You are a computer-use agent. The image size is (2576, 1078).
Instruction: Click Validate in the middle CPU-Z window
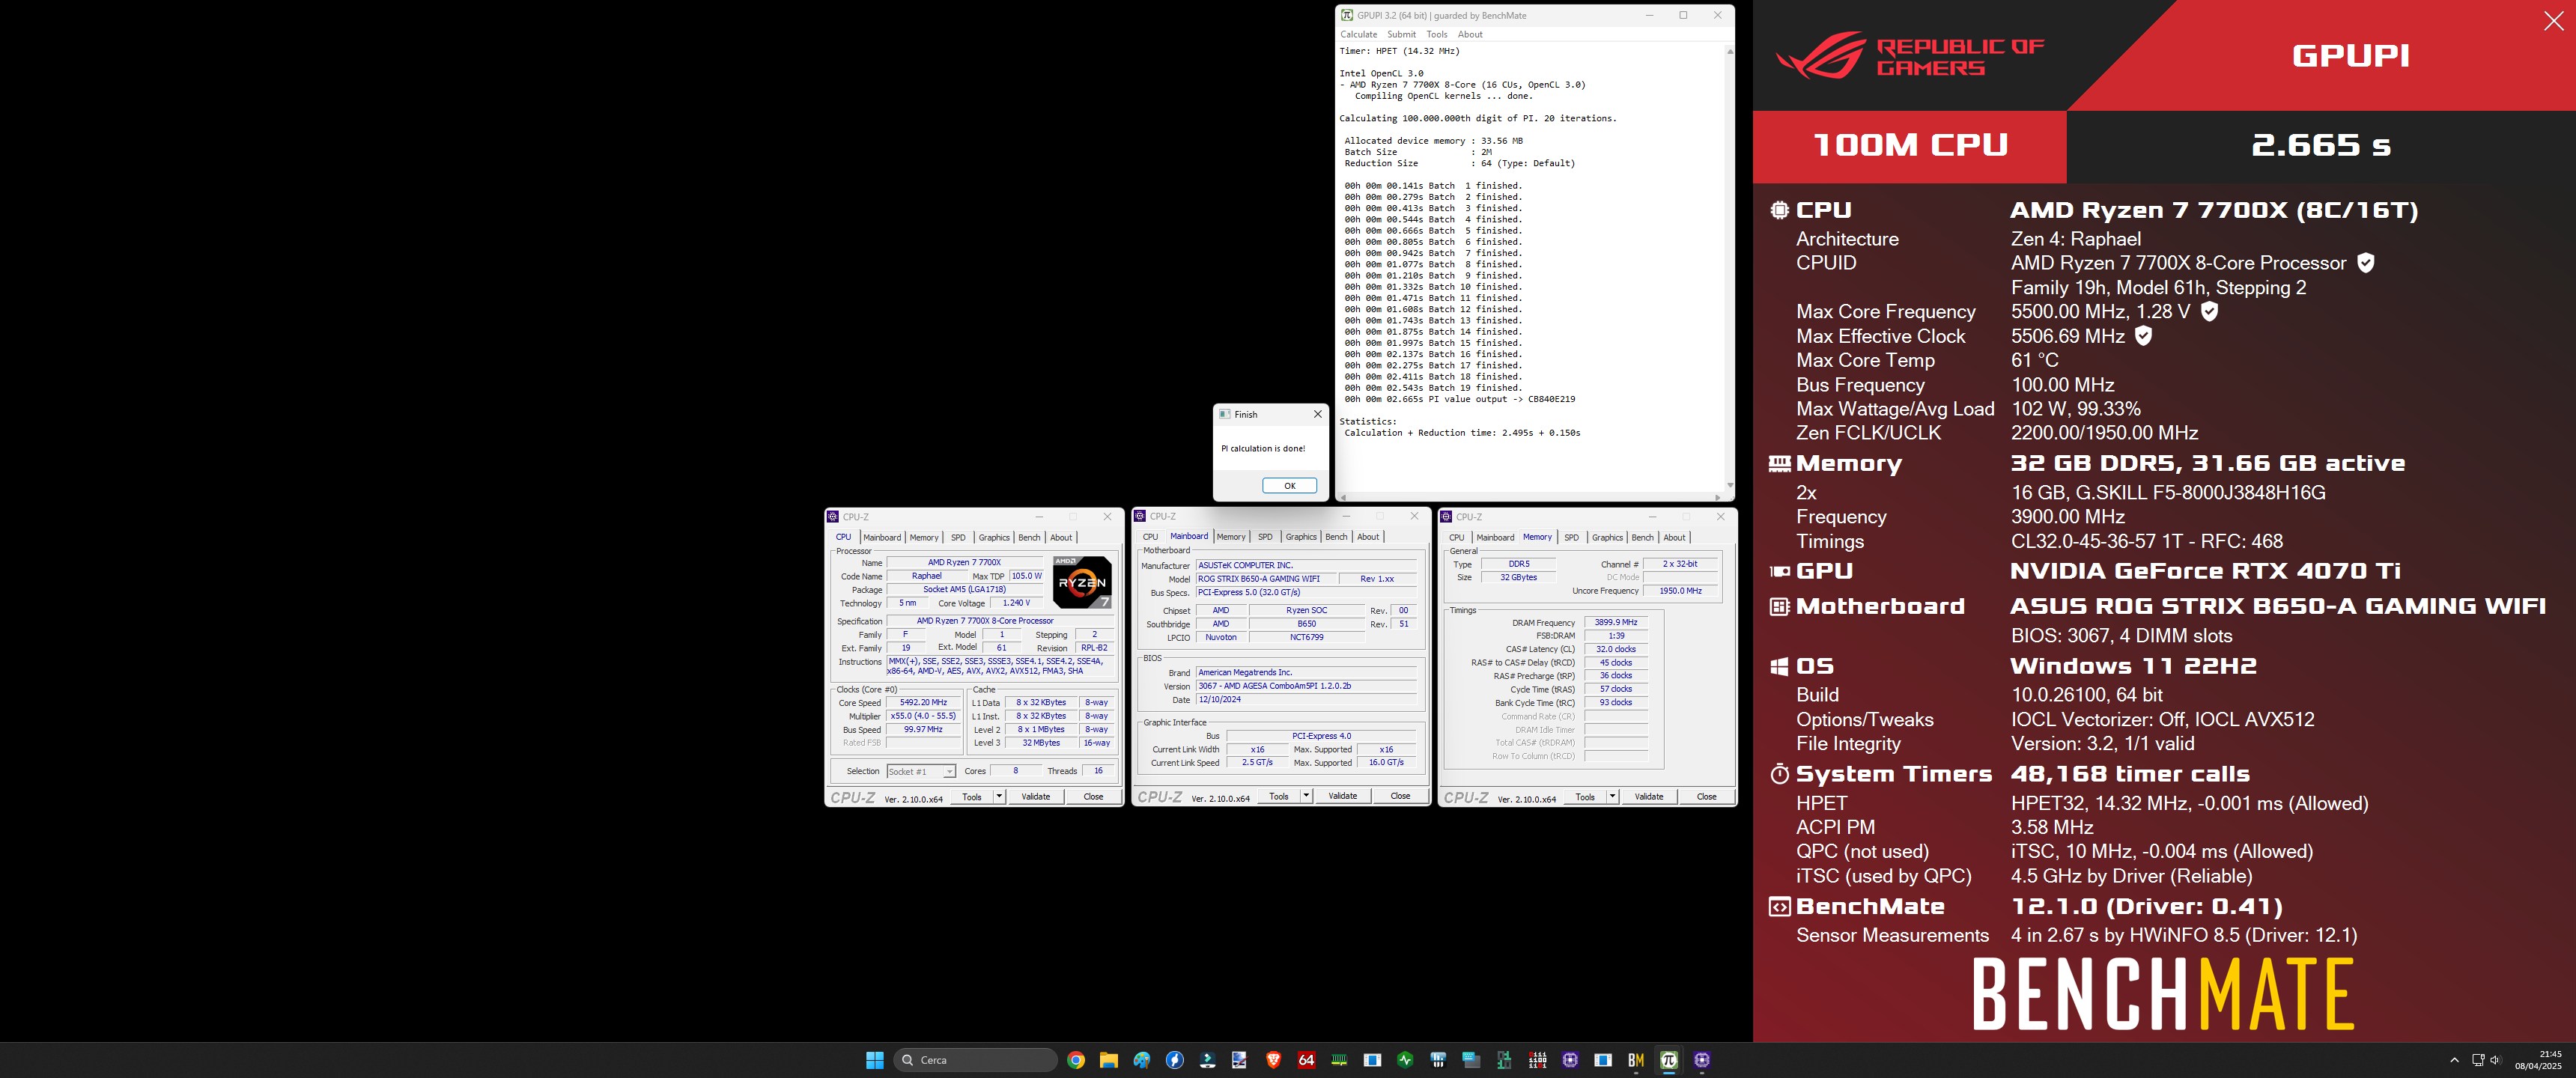tap(1342, 796)
